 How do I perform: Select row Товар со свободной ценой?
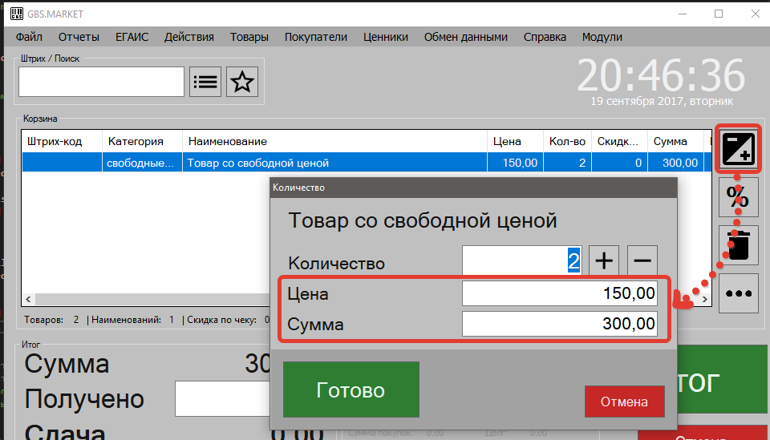point(367,163)
